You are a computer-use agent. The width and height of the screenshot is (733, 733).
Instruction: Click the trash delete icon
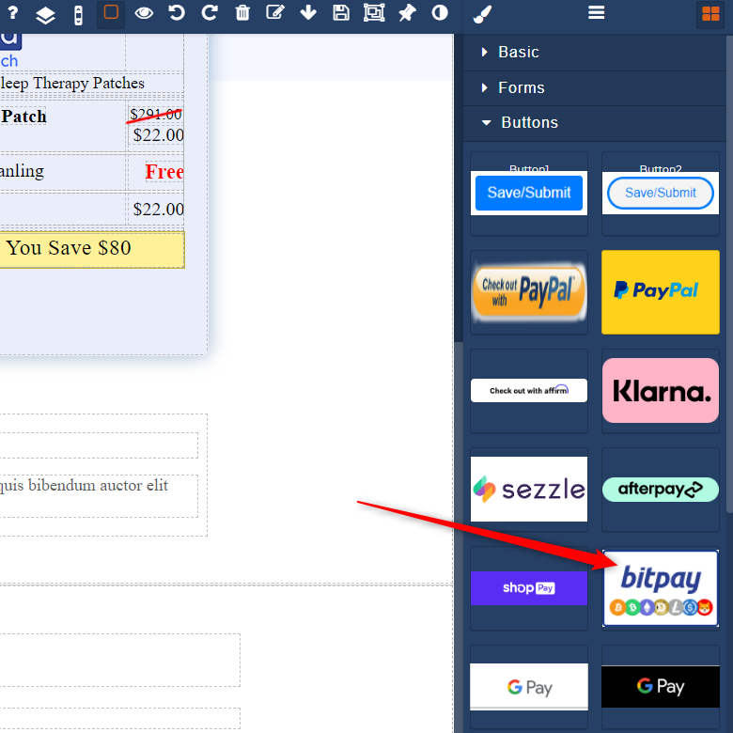242,13
